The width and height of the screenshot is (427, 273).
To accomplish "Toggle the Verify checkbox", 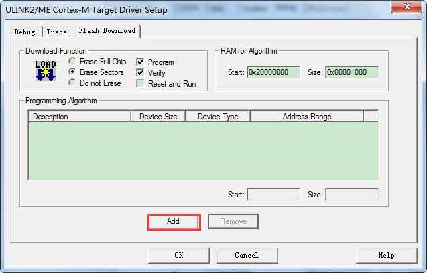I will click(x=140, y=72).
